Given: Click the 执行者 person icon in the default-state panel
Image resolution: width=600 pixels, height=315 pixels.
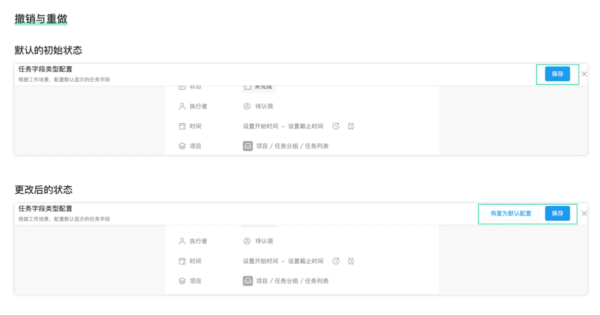Looking at the screenshot, I should pos(182,106).
